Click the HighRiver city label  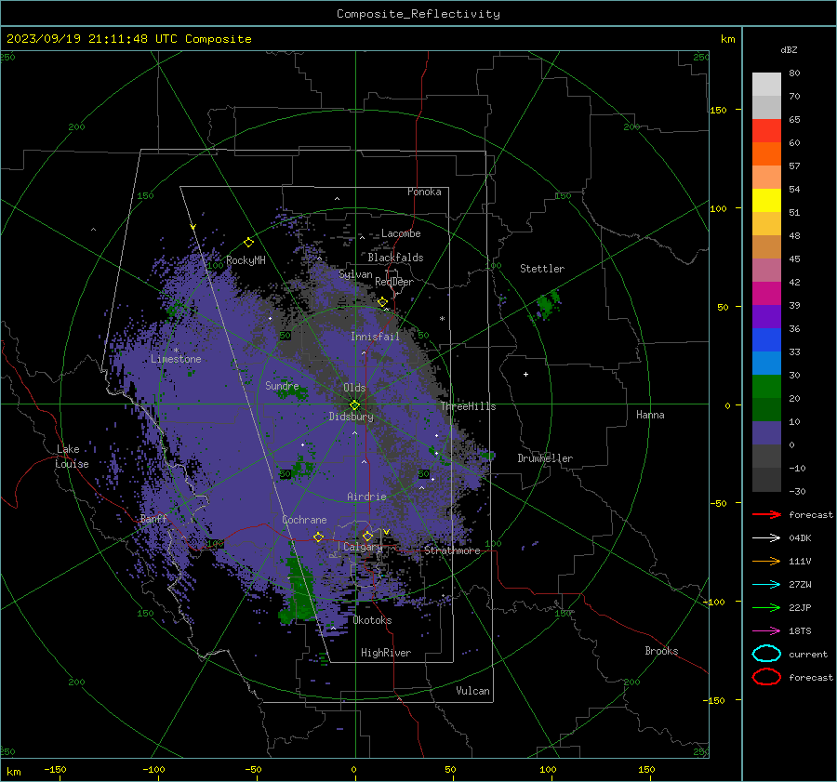coord(386,653)
